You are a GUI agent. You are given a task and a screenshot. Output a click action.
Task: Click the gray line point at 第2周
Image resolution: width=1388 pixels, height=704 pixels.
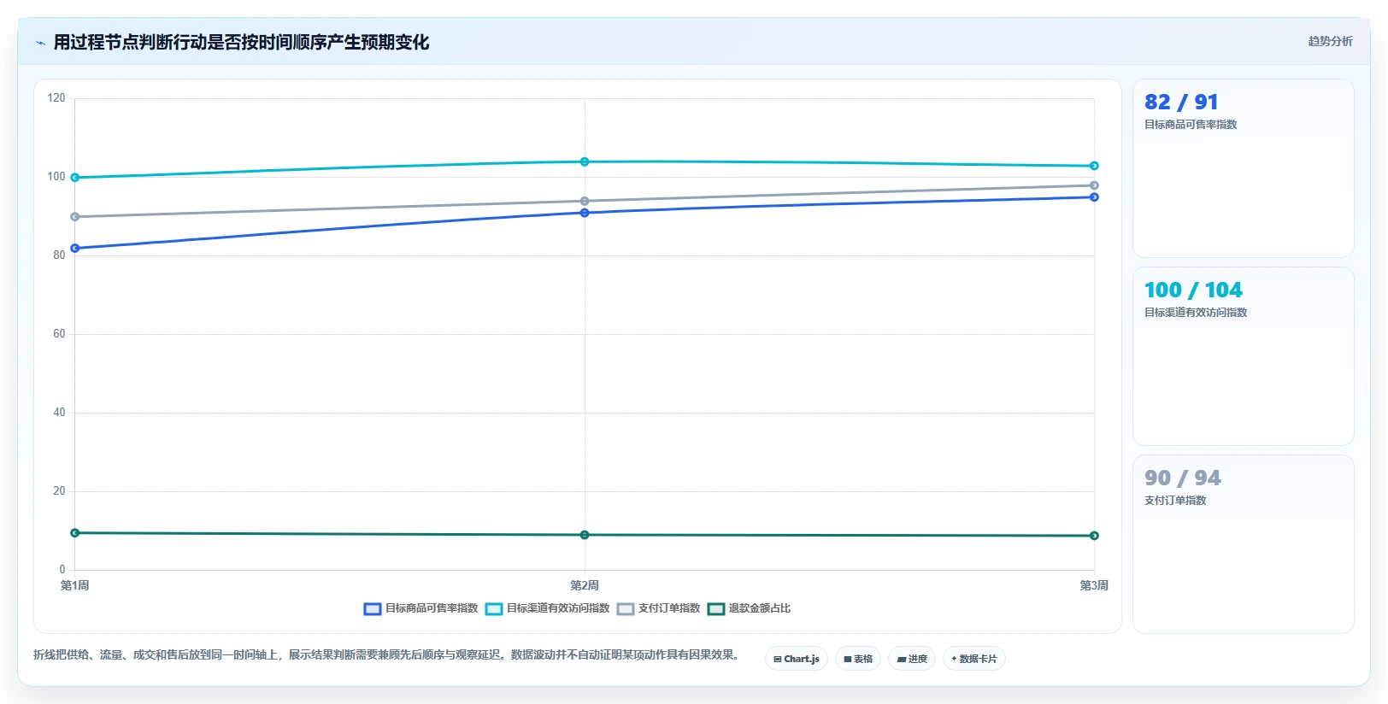pyautogui.click(x=585, y=202)
